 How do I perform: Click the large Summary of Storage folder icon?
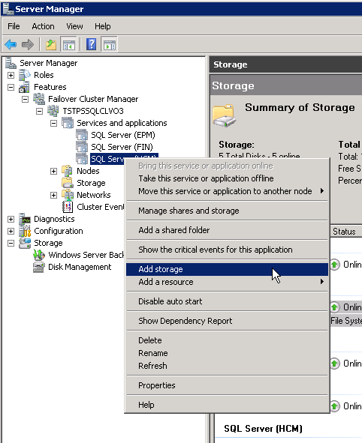(225, 116)
